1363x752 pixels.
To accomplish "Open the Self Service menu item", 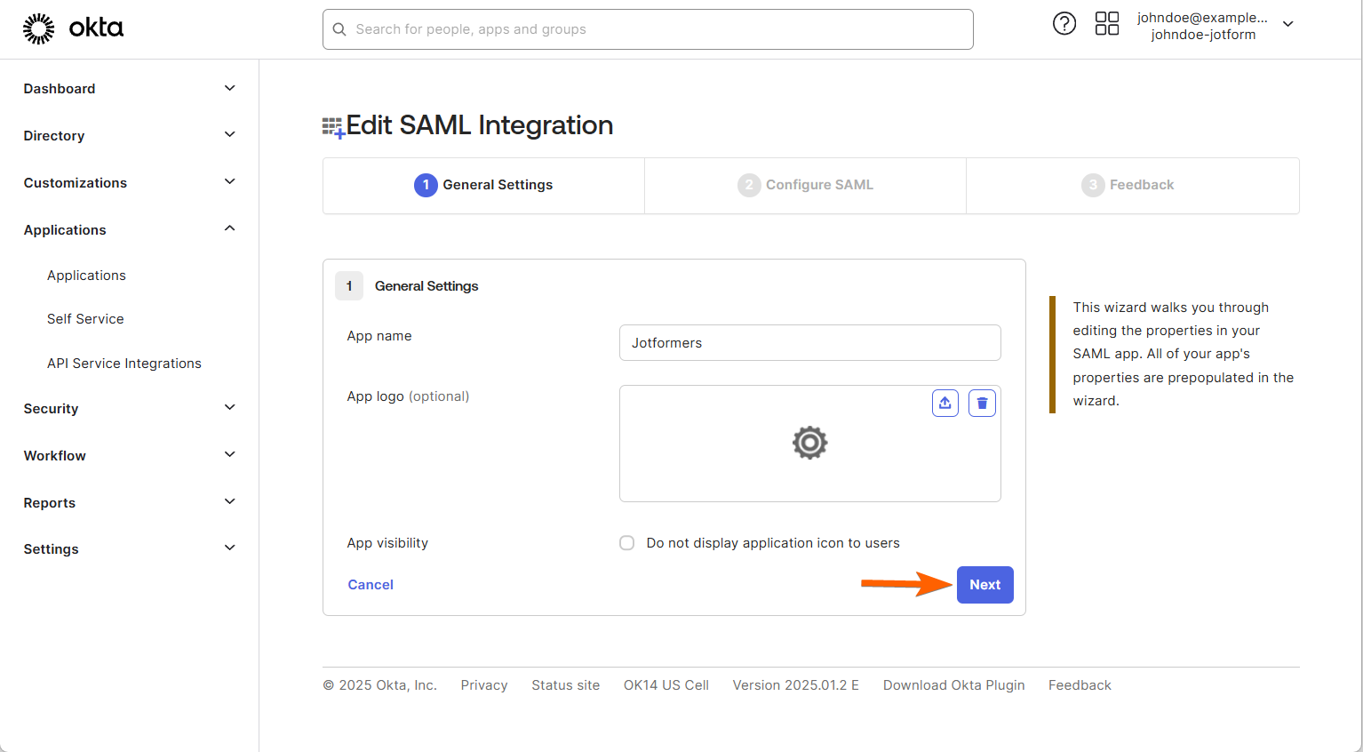I will pos(85,319).
